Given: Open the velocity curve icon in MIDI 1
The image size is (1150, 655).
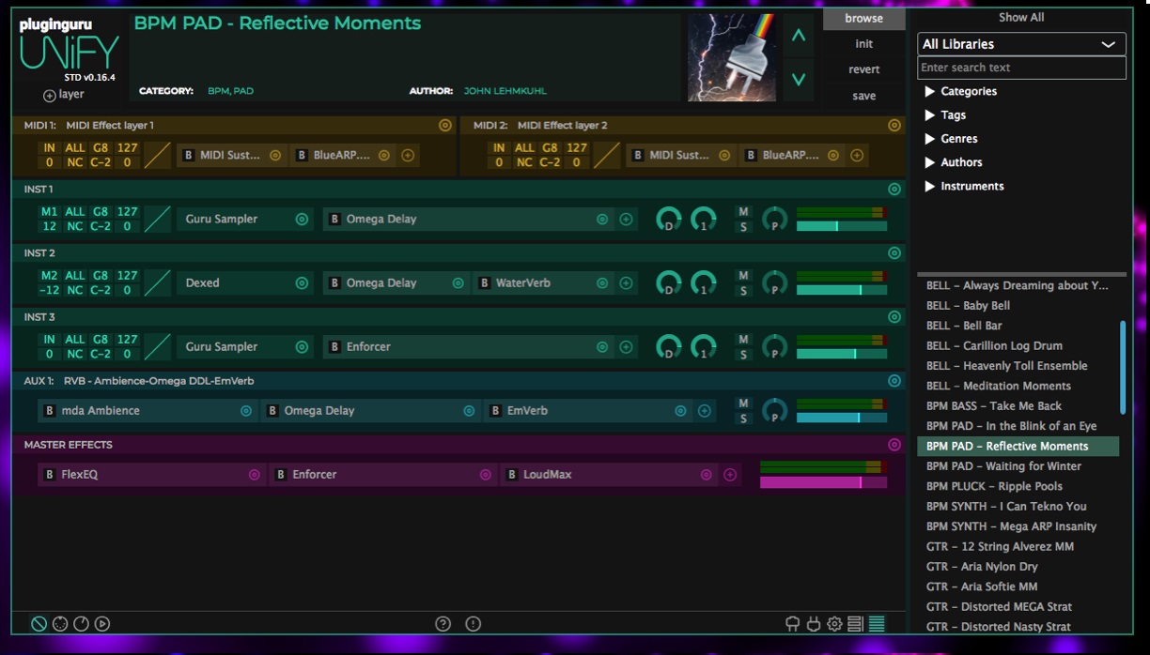Looking at the screenshot, I should (158, 155).
